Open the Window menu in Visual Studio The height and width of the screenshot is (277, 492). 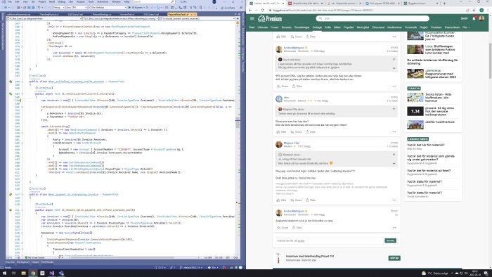pyautogui.click(x=116, y=2)
